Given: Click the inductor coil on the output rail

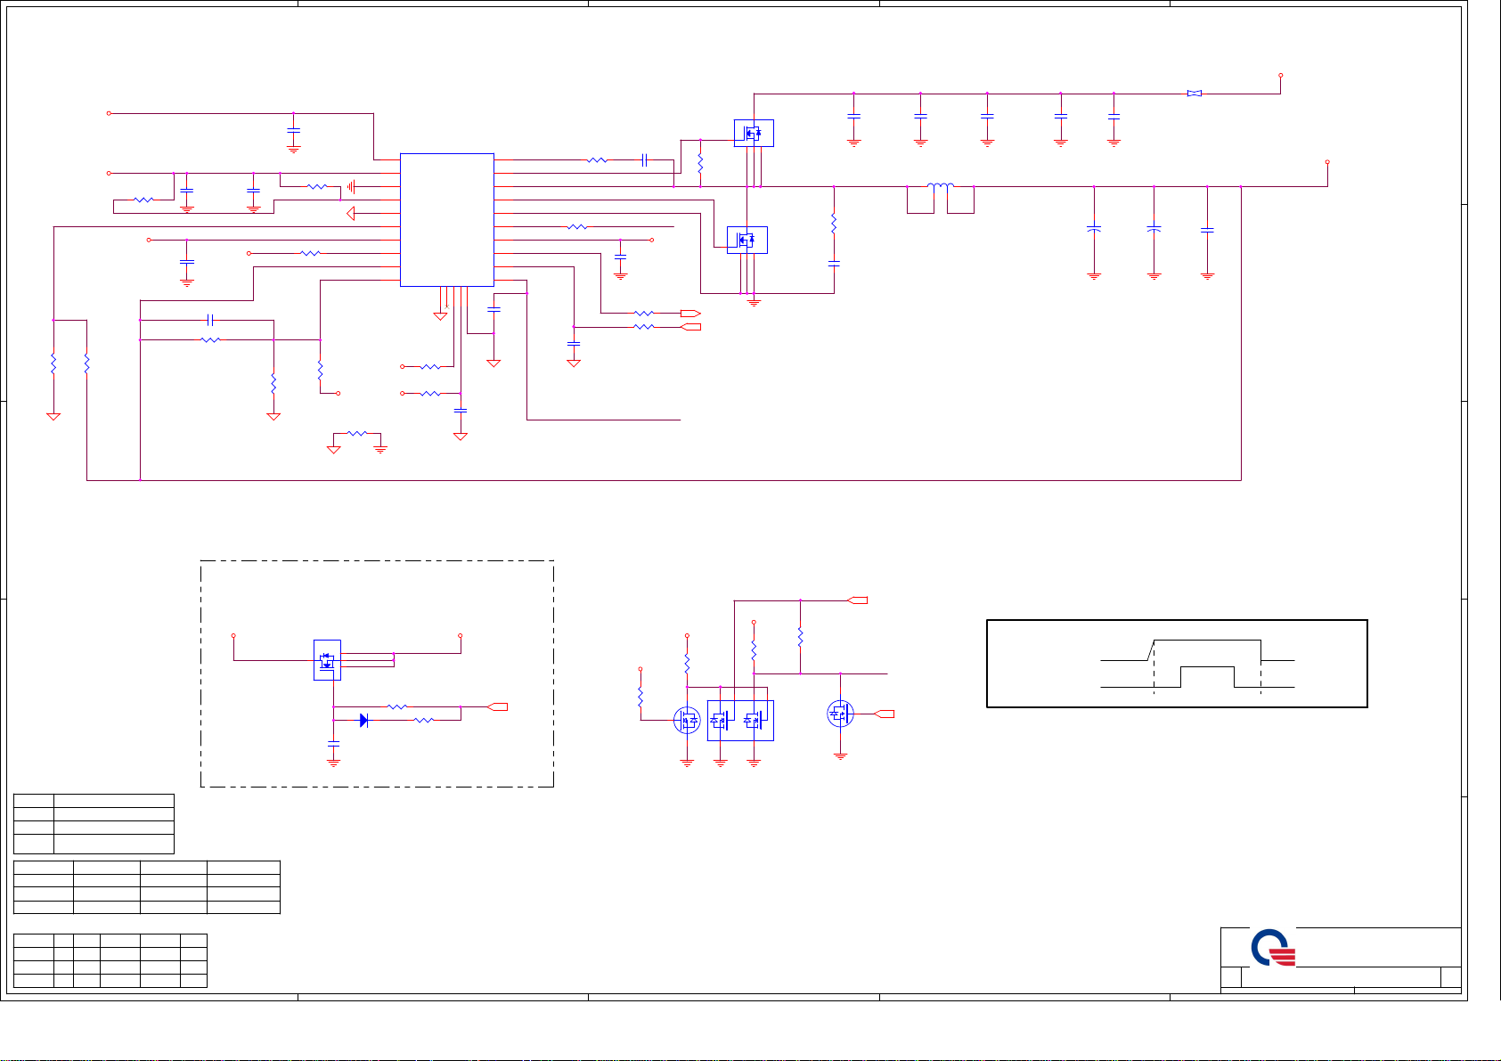Looking at the screenshot, I should pyautogui.click(x=940, y=186).
